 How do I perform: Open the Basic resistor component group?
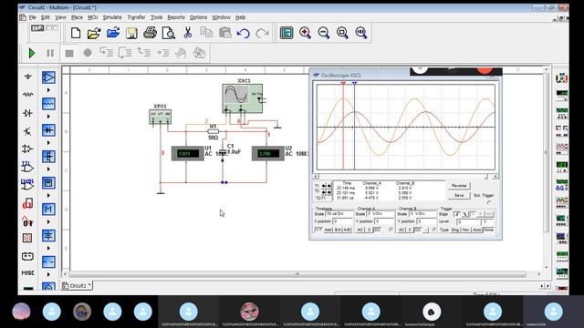click(x=27, y=95)
